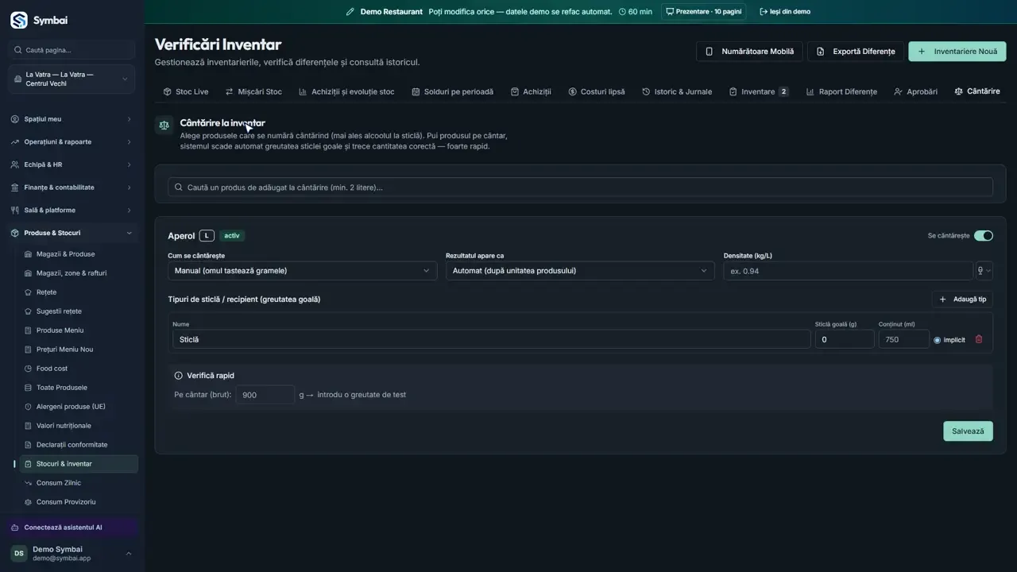1017x572 pixels.
Task: Click the Inventariere Nouă button
Action: 957,52
